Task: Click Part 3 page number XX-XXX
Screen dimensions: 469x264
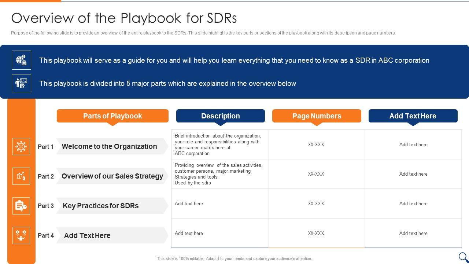Action: click(x=316, y=203)
